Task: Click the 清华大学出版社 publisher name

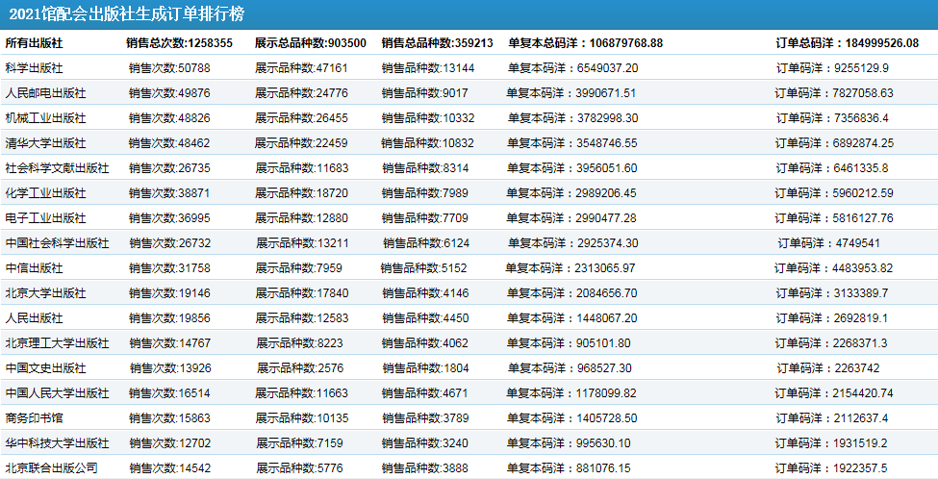Action: [45, 143]
